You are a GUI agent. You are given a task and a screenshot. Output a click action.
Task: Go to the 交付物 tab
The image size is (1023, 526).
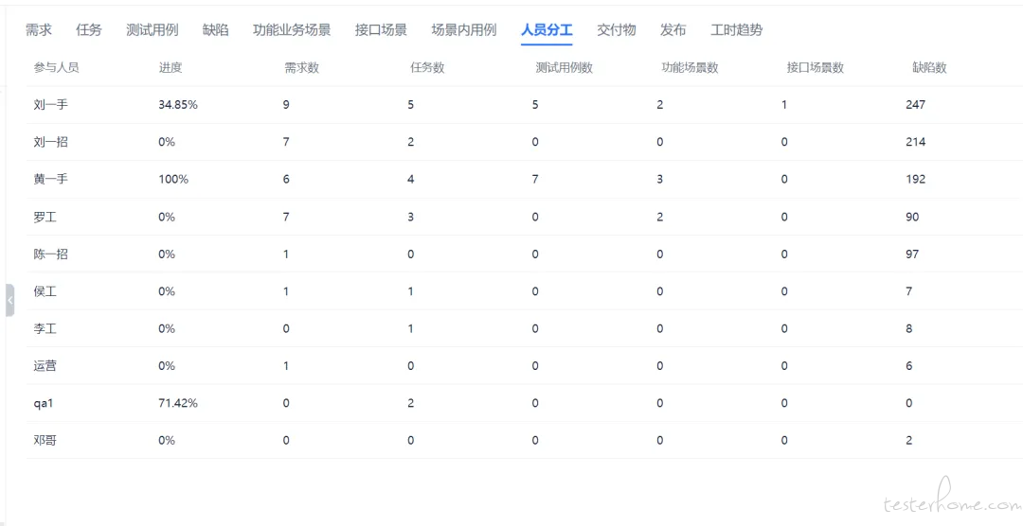[x=617, y=30]
